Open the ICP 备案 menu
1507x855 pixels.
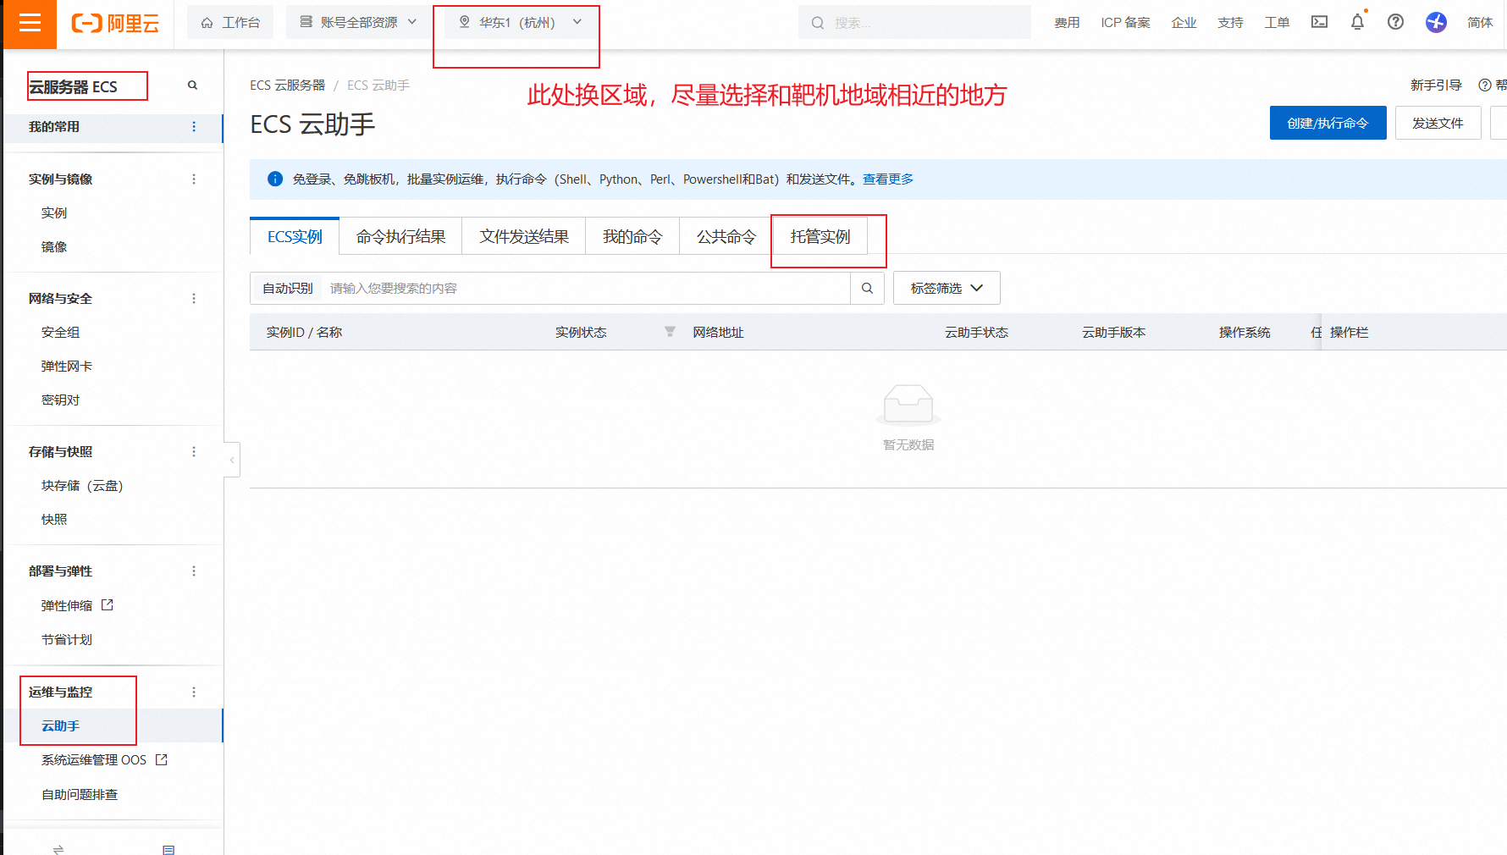coord(1125,23)
